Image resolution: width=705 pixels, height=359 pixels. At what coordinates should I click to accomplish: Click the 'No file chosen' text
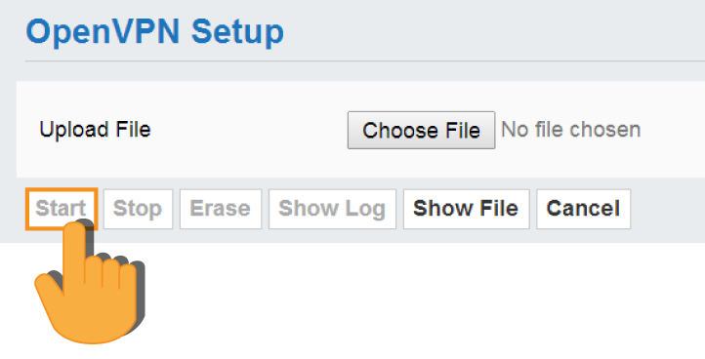tap(570, 130)
